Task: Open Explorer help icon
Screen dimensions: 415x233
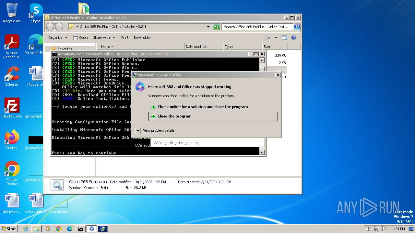Action: pos(293,38)
